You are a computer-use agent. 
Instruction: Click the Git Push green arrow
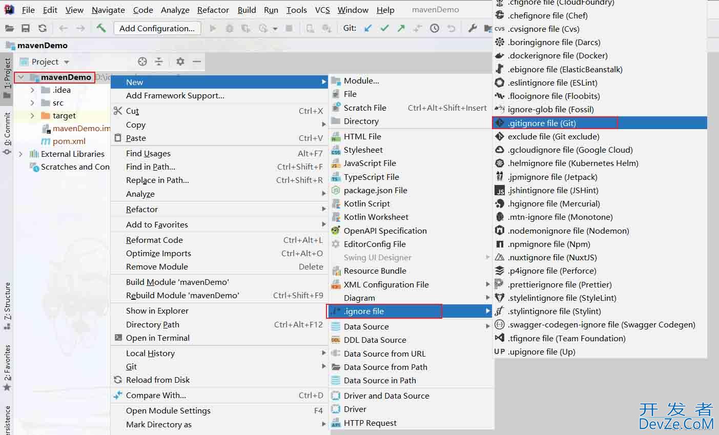tap(401, 28)
